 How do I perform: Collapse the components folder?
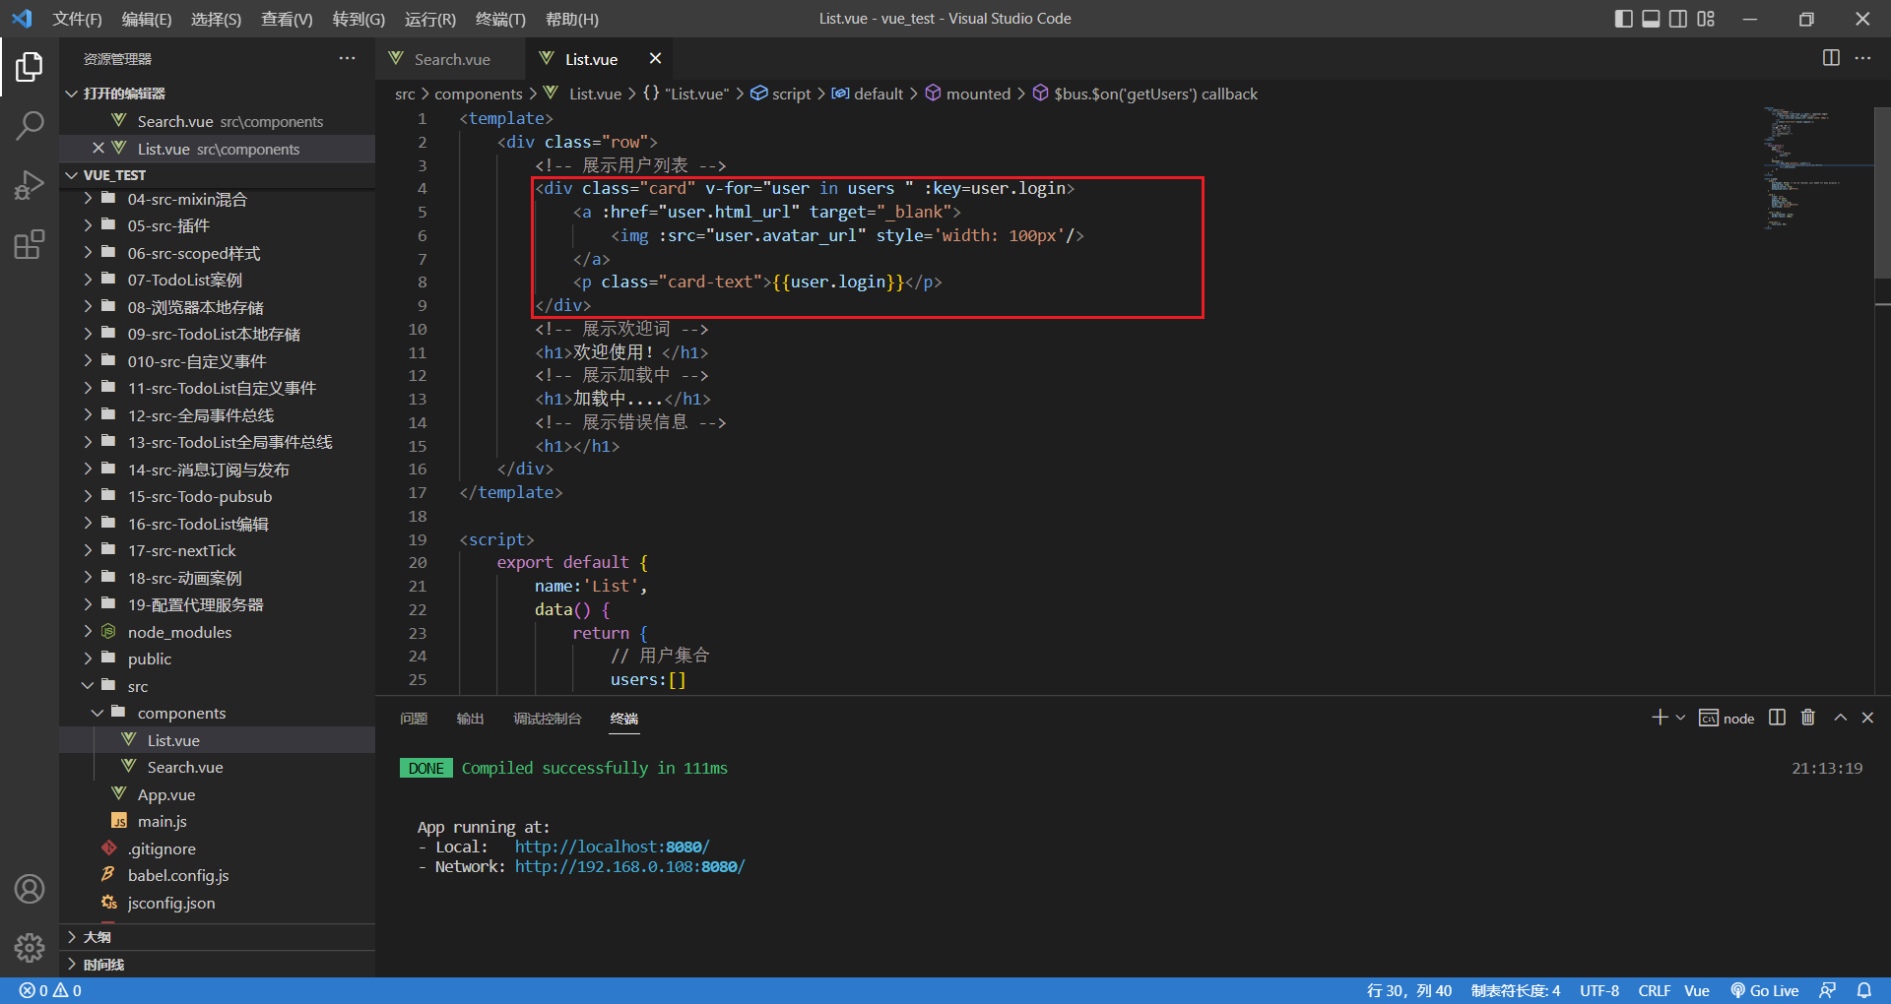click(181, 713)
